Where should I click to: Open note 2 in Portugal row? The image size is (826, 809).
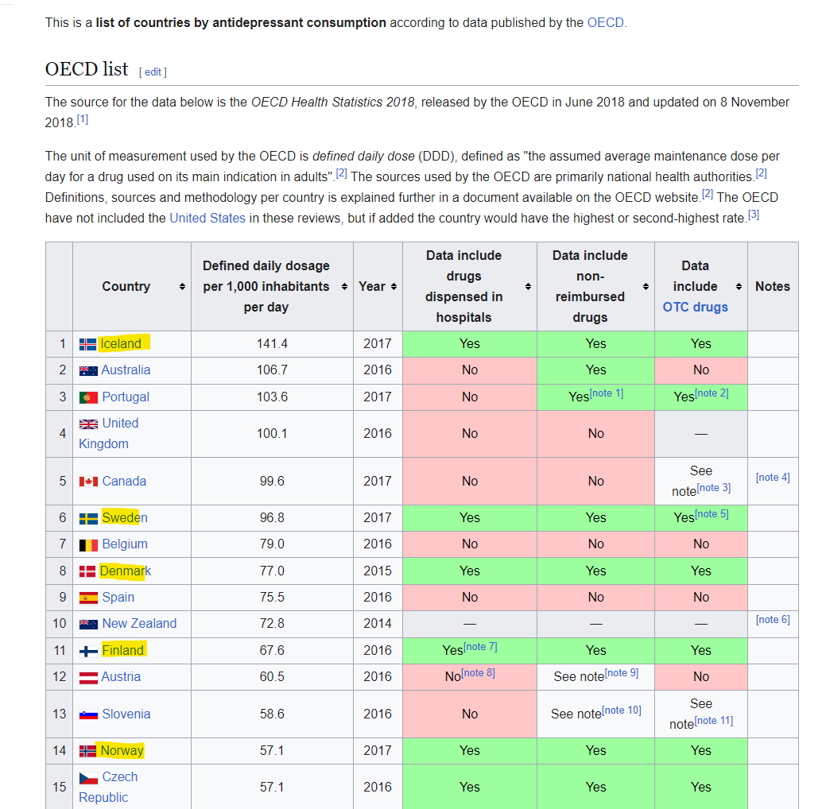coord(712,393)
